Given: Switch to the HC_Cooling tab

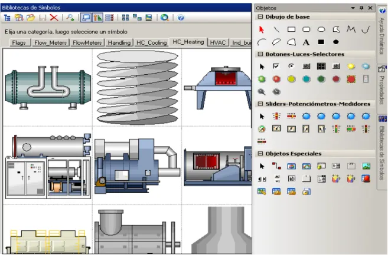Looking at the screenshot, I should [x=152, y=43].
